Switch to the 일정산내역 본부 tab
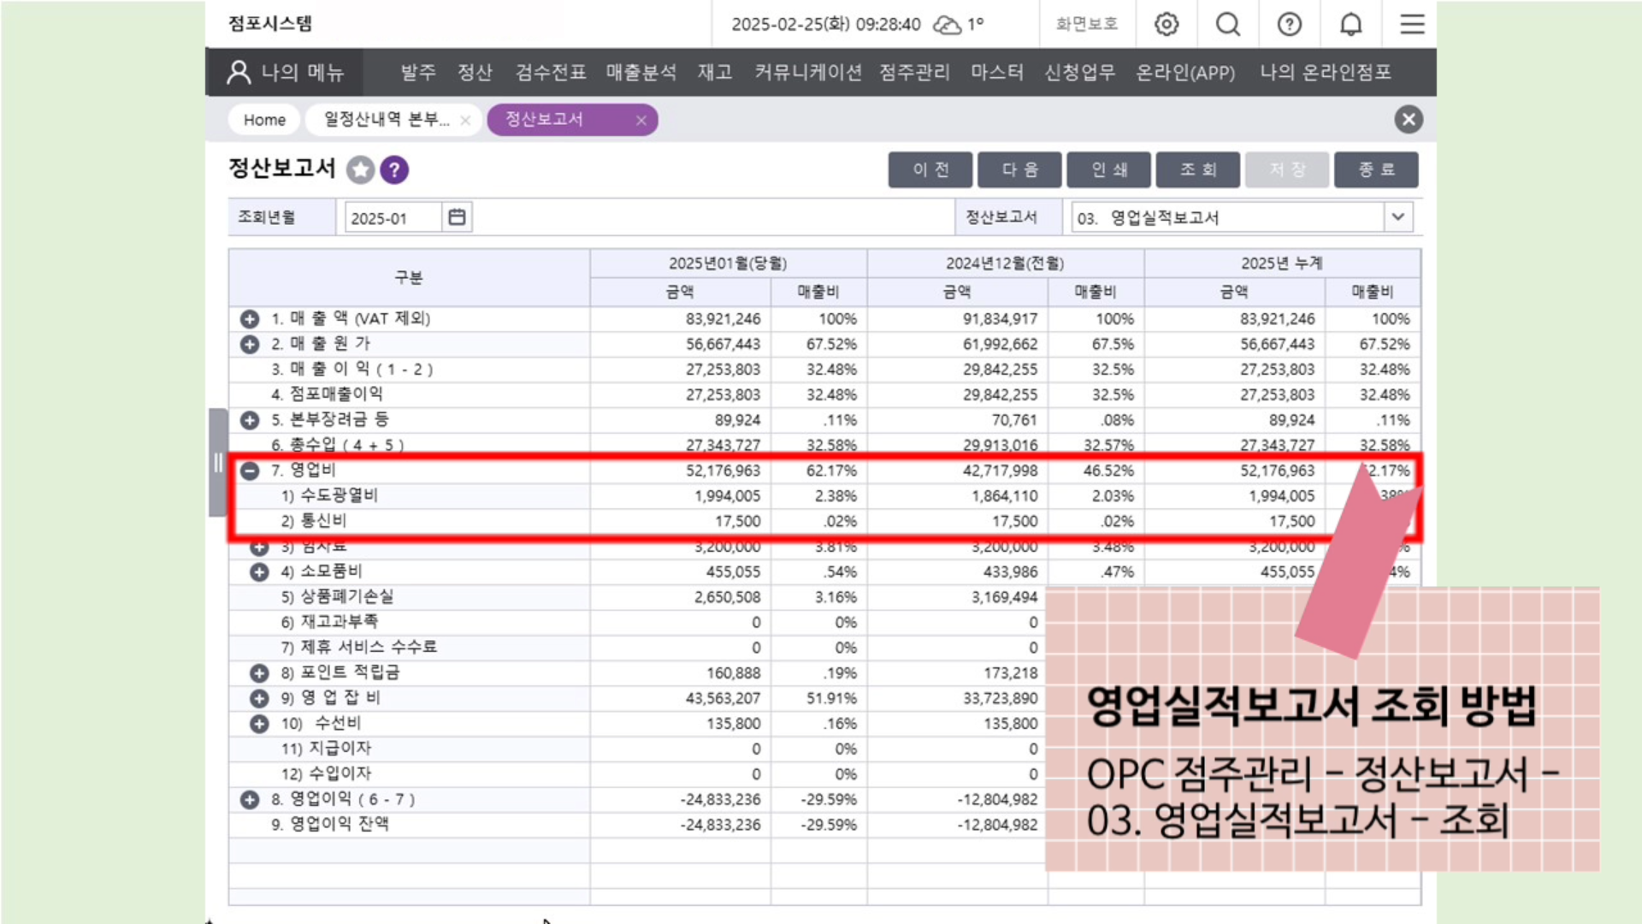The image size is (1642, 924). [x=387, y=120]
